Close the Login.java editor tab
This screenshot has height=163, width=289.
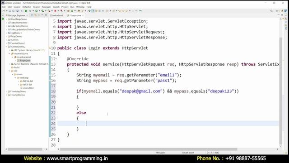83,15
